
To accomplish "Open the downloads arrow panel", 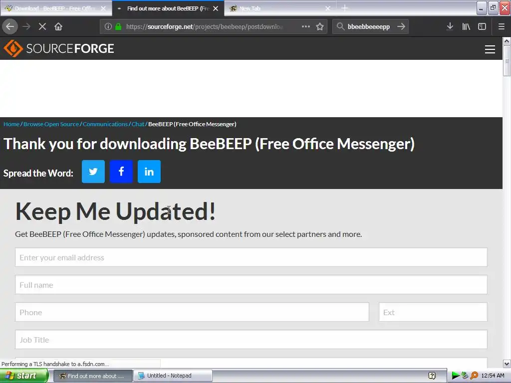I will point(450,26).
